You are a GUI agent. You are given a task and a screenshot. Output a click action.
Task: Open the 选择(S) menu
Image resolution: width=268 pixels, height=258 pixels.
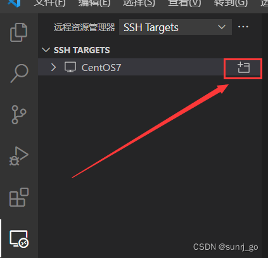[139, 3]
